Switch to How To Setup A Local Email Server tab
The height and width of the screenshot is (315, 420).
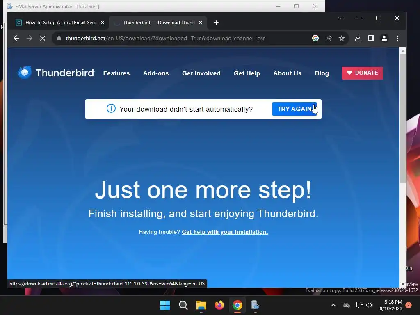tap(59, 23)
